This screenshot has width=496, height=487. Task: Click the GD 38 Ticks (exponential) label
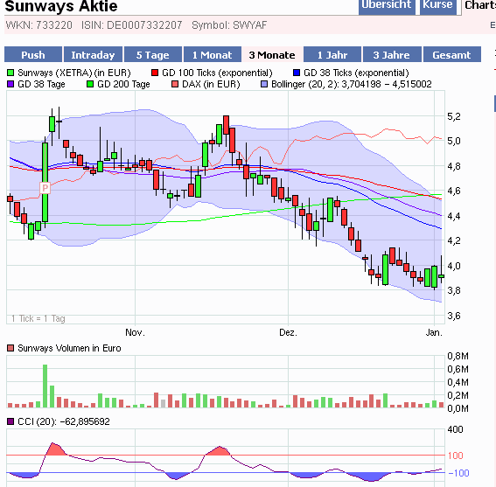tap(356, 73)
